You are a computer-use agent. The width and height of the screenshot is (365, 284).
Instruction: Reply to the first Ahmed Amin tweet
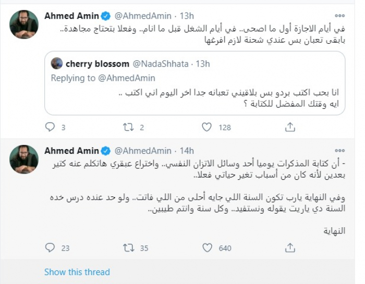tap(50, 127)
